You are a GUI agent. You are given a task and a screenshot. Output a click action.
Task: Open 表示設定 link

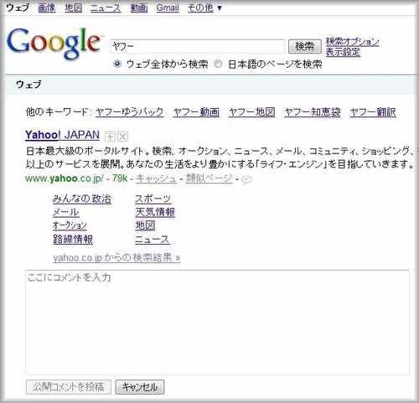(x=343, y=52)
